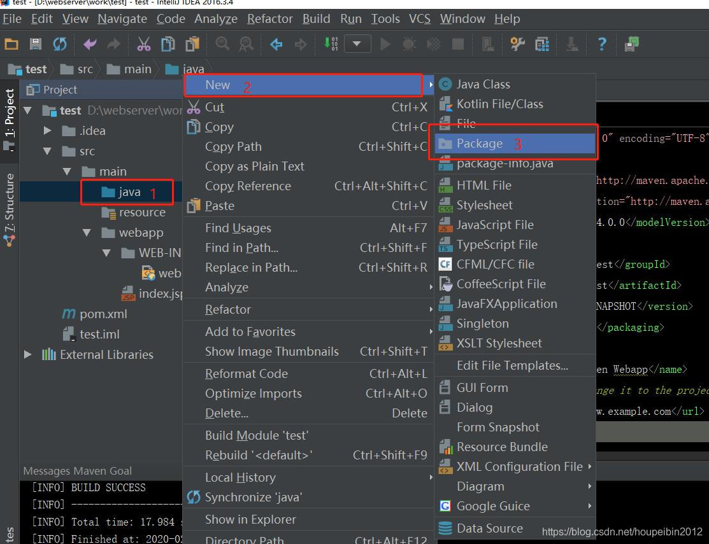Click the Open folder toolbar icon
Screen dimensions: 709x544
coord(11,44)
